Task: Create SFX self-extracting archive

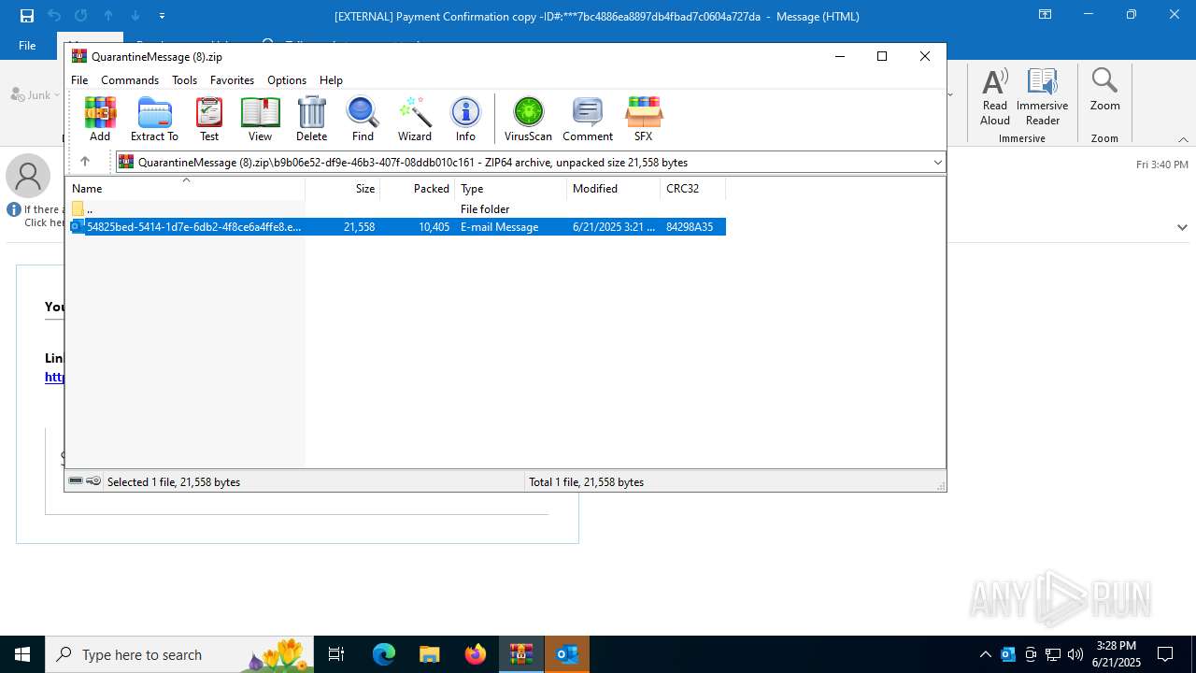Action: pos(643,119)
